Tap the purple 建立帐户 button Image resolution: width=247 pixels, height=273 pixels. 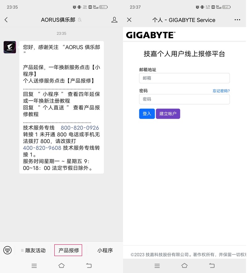point(168,114)
